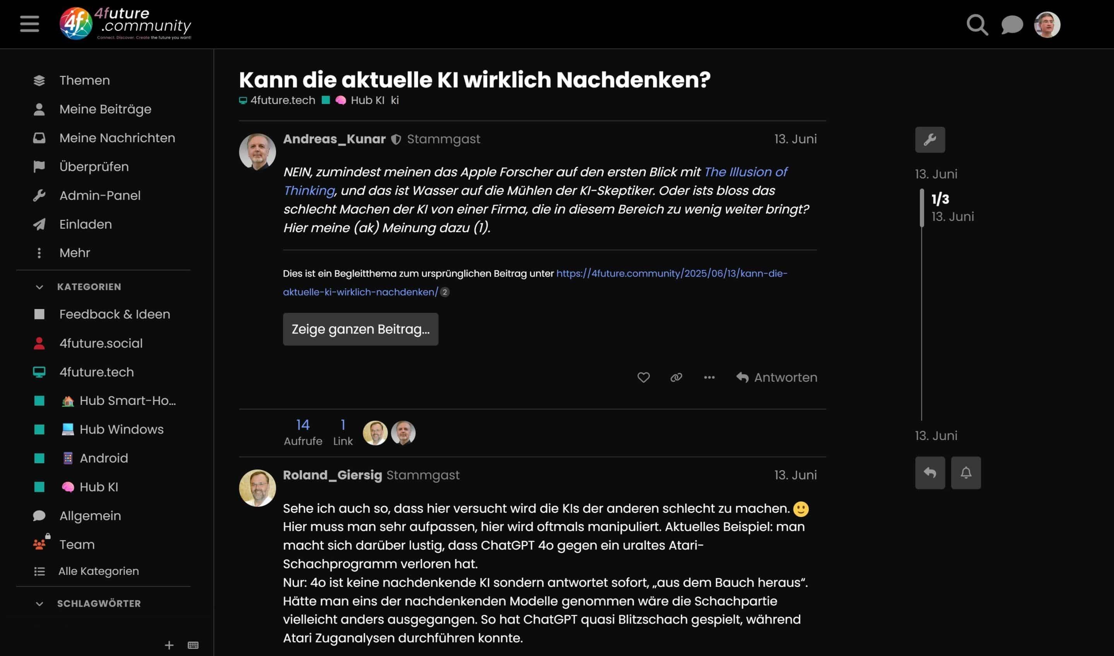Toggle topic notification bell
The width and height of the screenshot is (1114, 656).
[x=966, y=472]
